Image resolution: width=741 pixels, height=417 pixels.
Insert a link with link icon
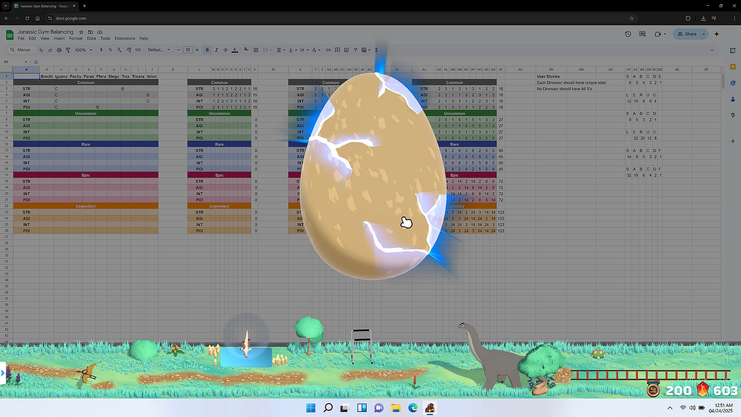pyautogui.click(x=328, y=50)
